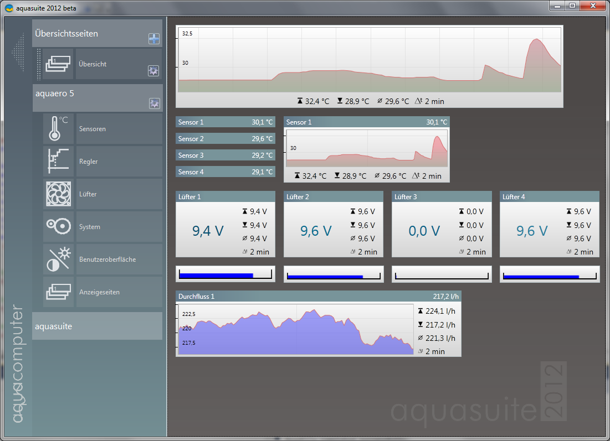Expand the aquasuite section header
The height and width of the screenshot is (441, 610).
tap(97, 326)
